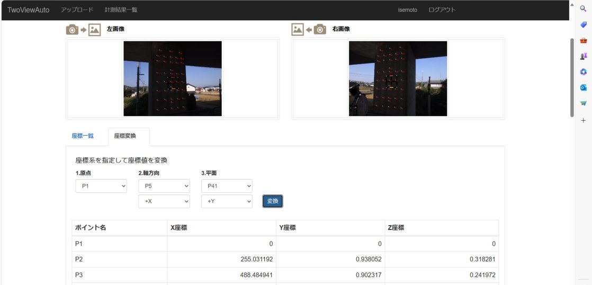Open the +X axis direction dropdown
Screen dimensions: 592x285
(x=164, y=202)
